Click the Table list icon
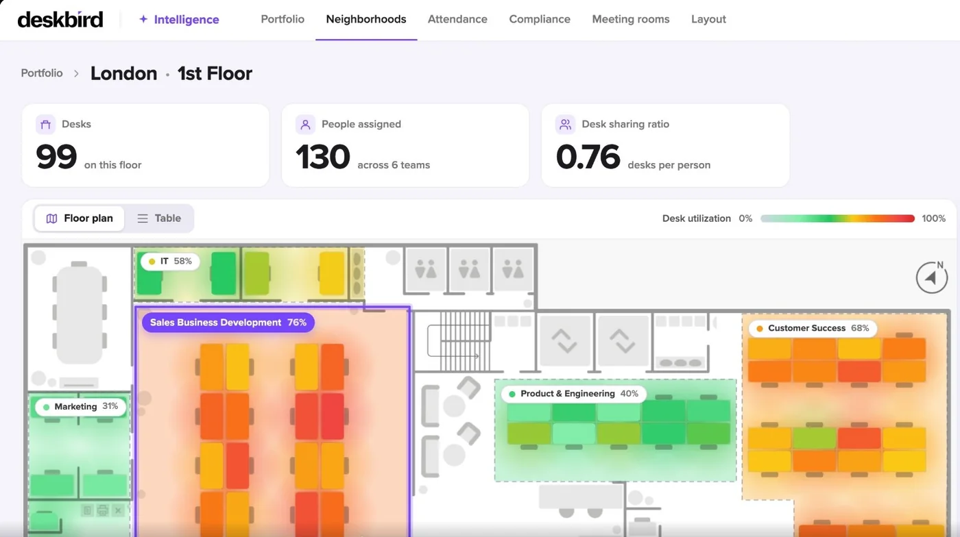960x537 pixels. pos(143,218)
